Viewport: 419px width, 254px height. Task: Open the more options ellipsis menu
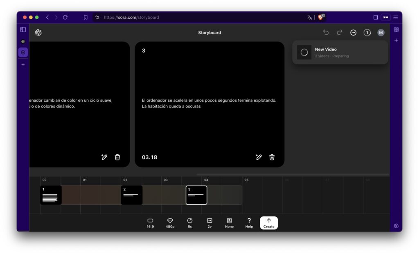pos(353,33)
